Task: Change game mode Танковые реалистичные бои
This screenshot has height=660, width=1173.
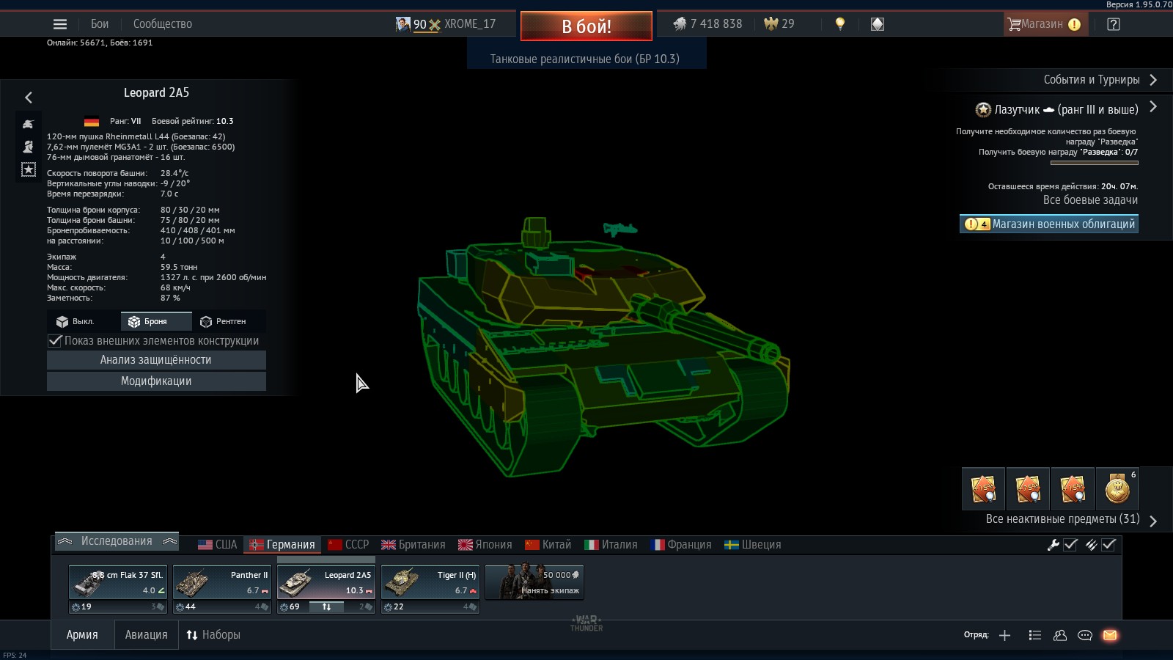Action: 585,59
